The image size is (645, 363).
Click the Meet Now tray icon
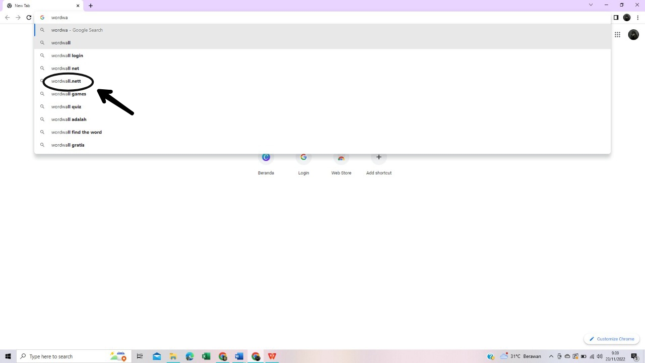559,356
